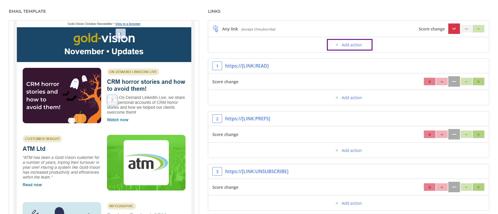Choose small increase for LINK:READ score

[466, 81]
